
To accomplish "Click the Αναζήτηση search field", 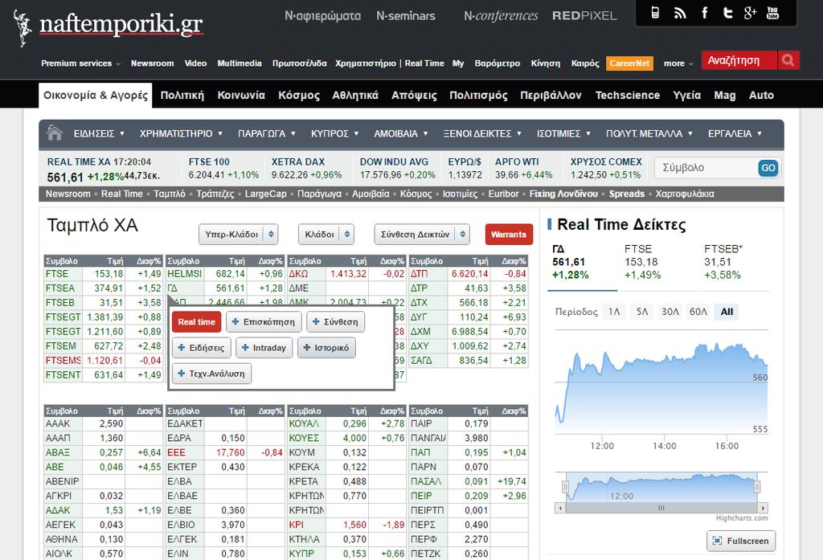I will tap(740, 60).
